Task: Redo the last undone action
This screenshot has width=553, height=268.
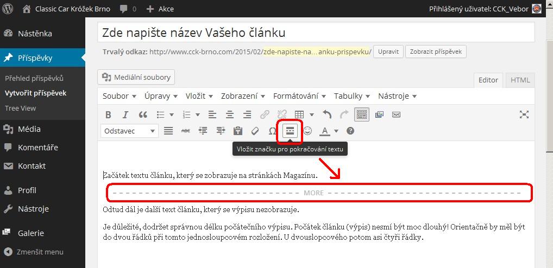Action: coord(344,114)
